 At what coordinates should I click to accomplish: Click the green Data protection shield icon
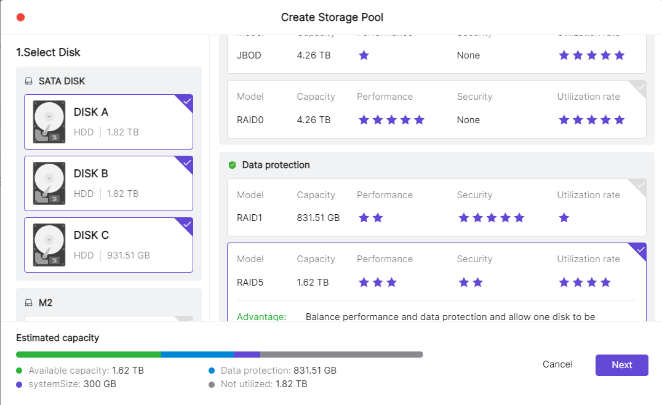pos(232,165)
